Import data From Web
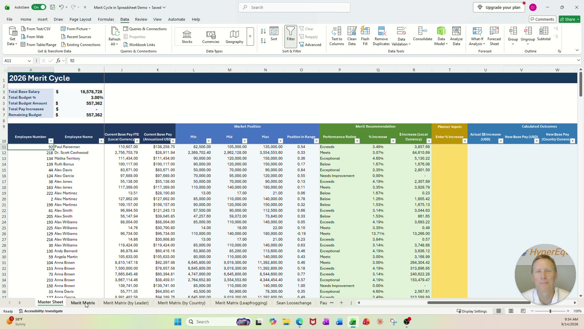The image size is (584, 329). tap(32, 37)
